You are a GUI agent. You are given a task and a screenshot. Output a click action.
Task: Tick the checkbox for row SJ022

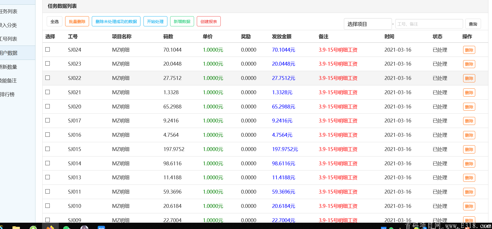(48, 78)
